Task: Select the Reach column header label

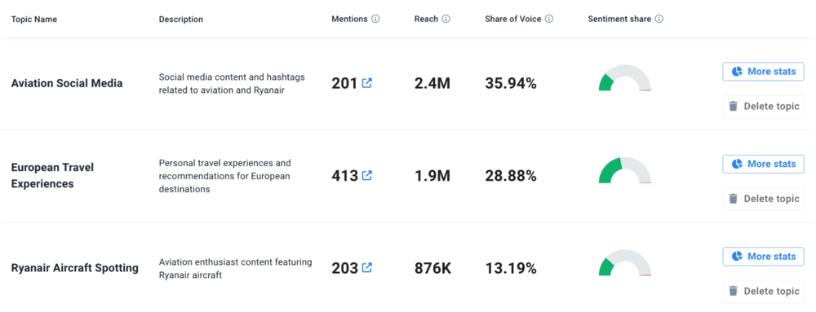Action: [x=426, y=20]
